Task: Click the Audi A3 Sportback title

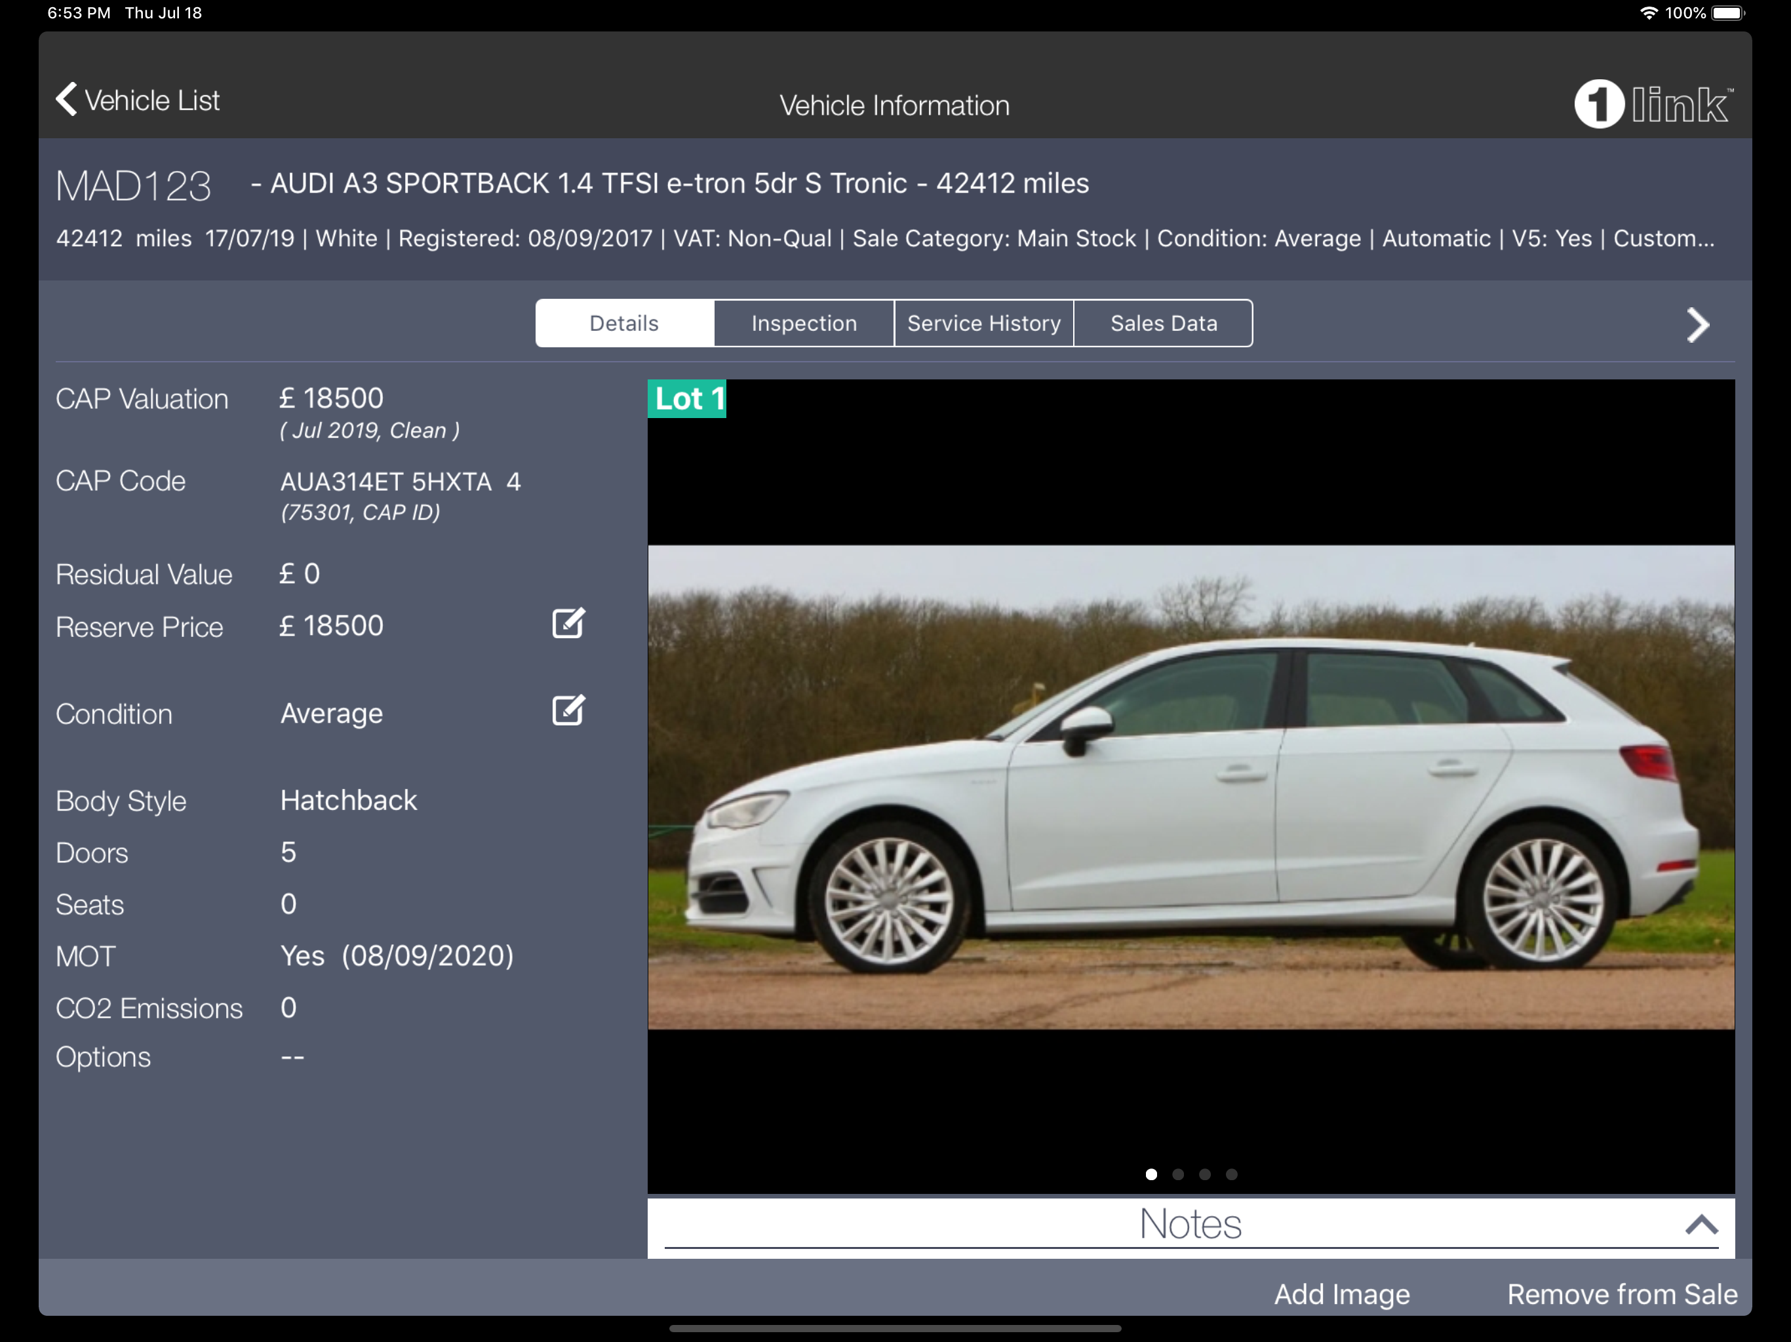Action: 669,183
